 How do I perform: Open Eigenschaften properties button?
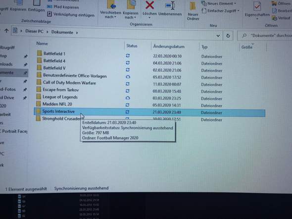tap(257, 10)
